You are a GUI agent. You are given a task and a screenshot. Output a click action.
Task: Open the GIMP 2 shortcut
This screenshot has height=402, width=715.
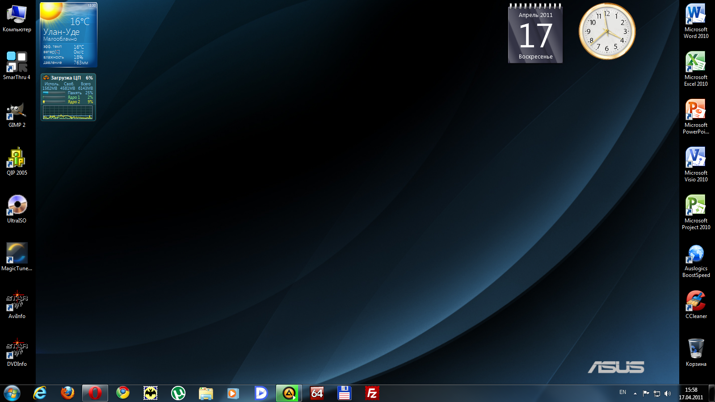[x=17, y=114]
